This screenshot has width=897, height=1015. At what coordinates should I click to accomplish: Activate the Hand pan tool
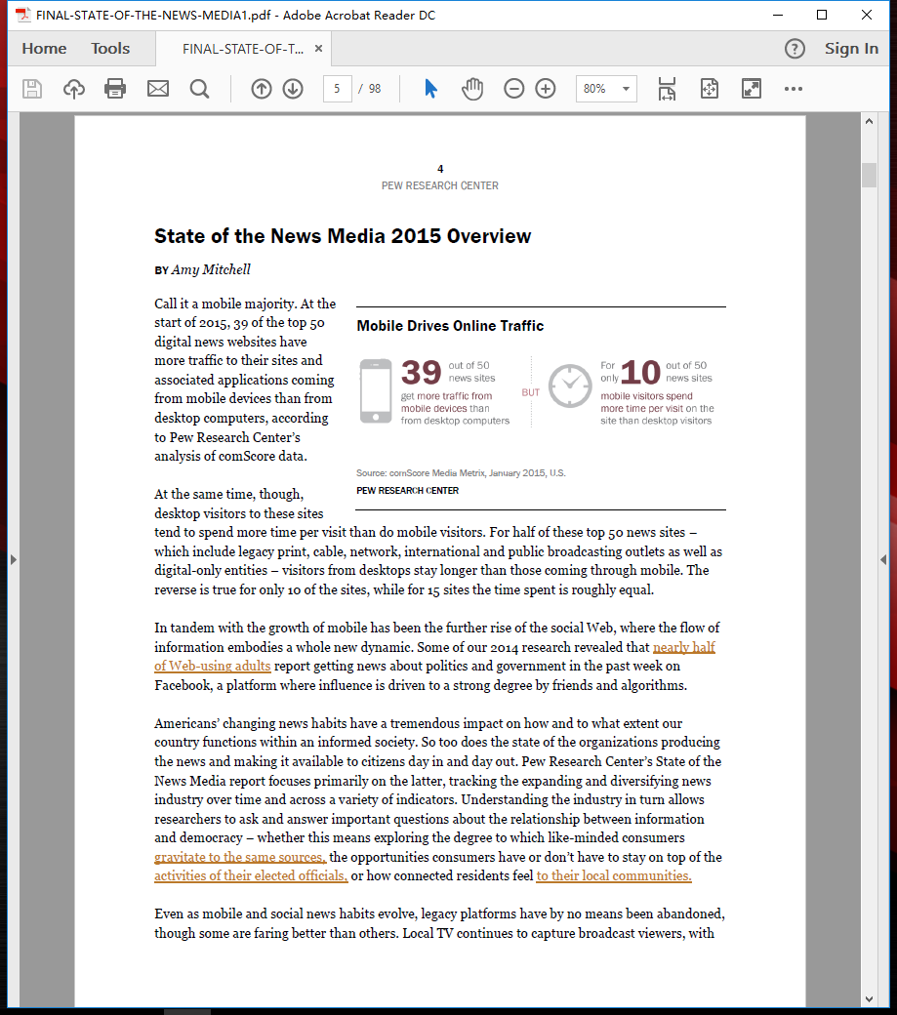[472, 89]
